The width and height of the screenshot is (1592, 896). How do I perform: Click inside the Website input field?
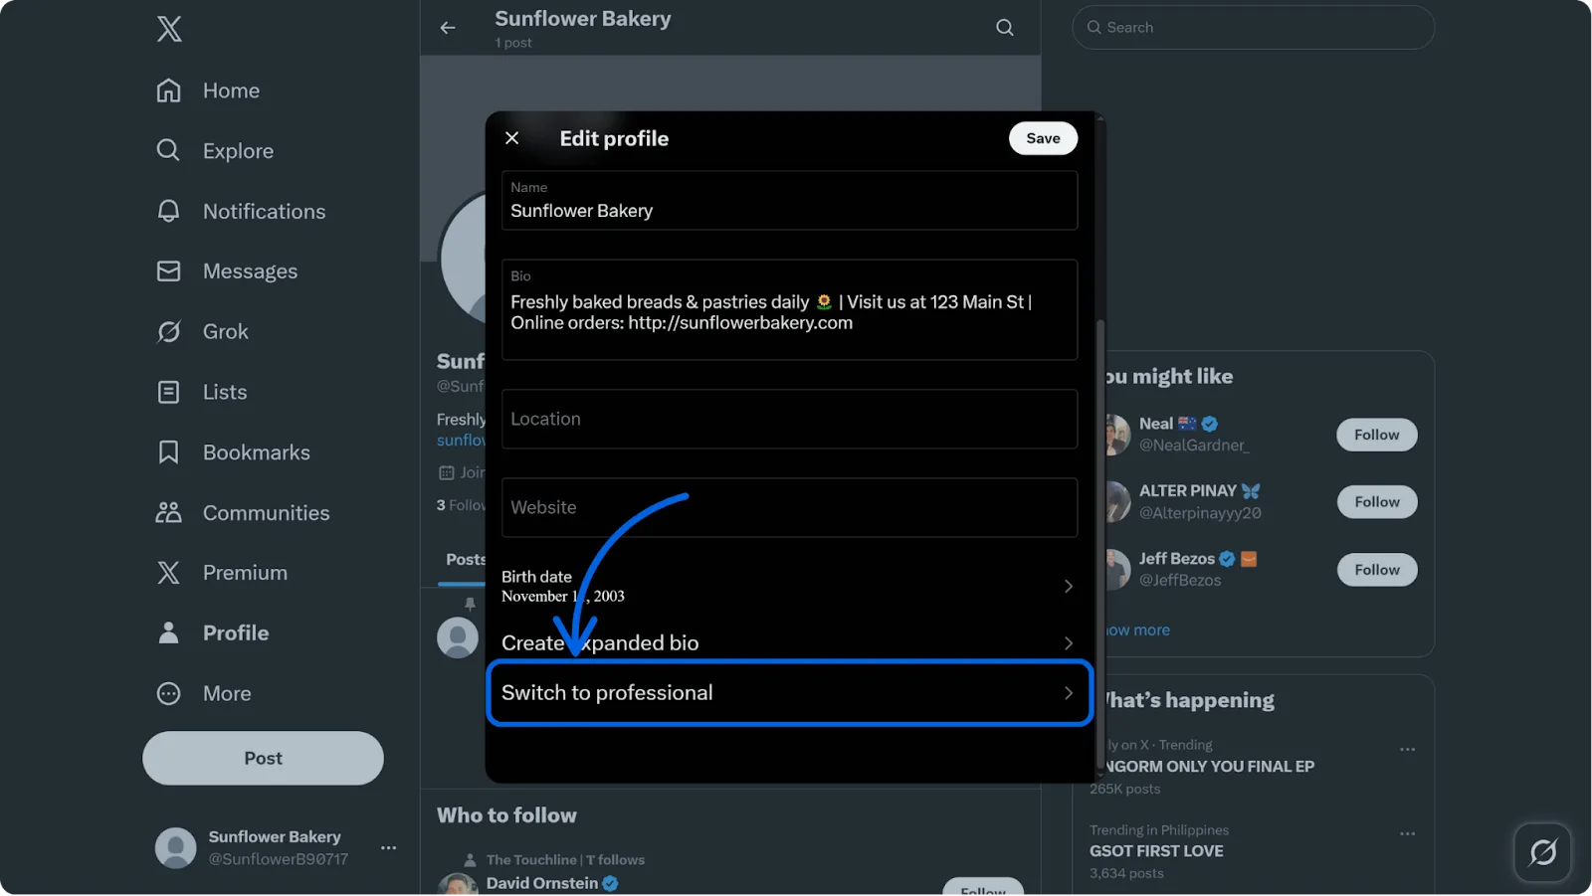pos(789,507)
